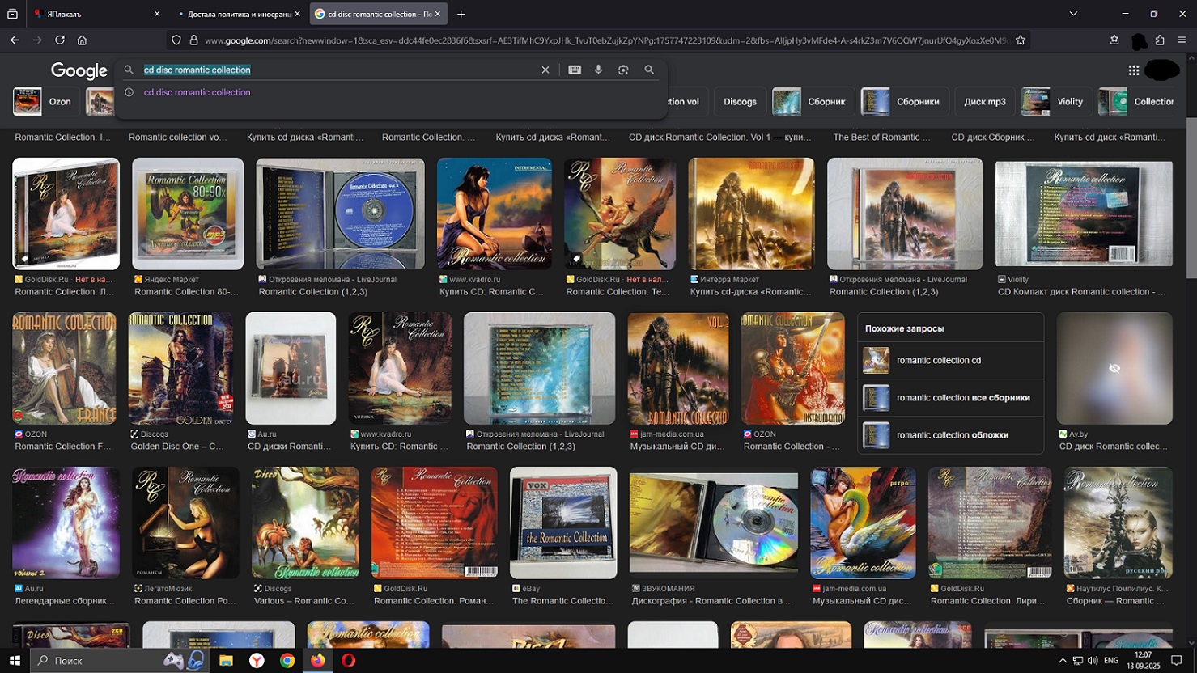Click the Google search input field
The image size is (1197, 673).
(340, 70)
